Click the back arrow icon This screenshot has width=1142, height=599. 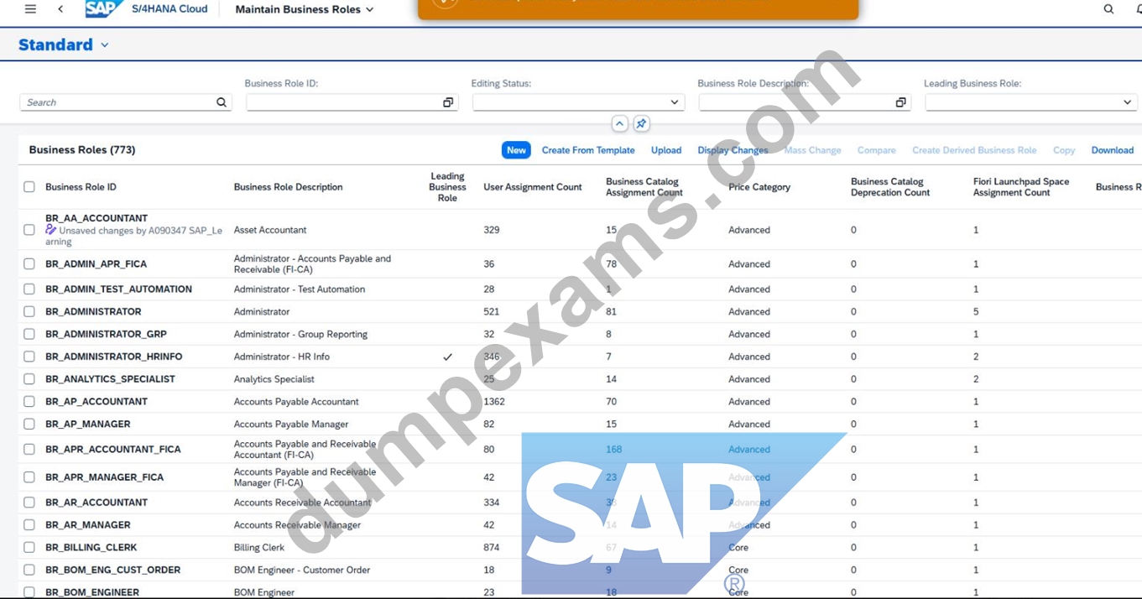coord(60,9)
